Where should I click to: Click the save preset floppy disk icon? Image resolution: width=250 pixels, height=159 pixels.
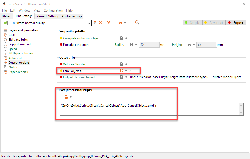point(95,22)
